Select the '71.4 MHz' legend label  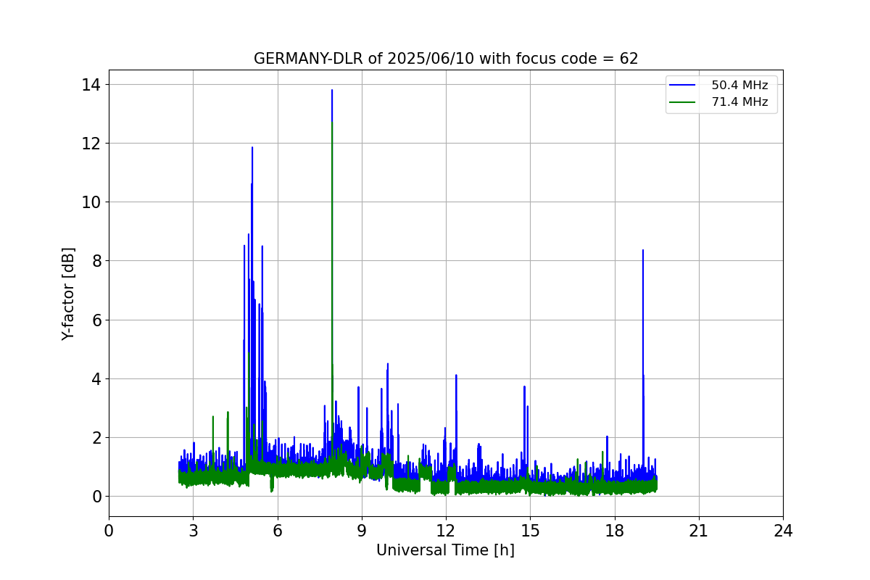(x=739, y=102)
